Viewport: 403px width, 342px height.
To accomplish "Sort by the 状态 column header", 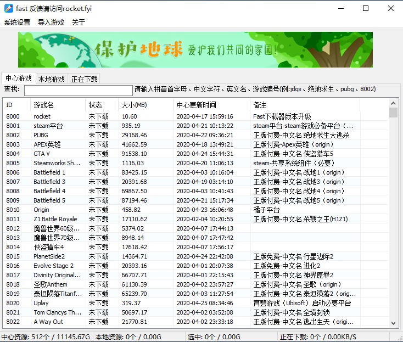I will 102,105.
